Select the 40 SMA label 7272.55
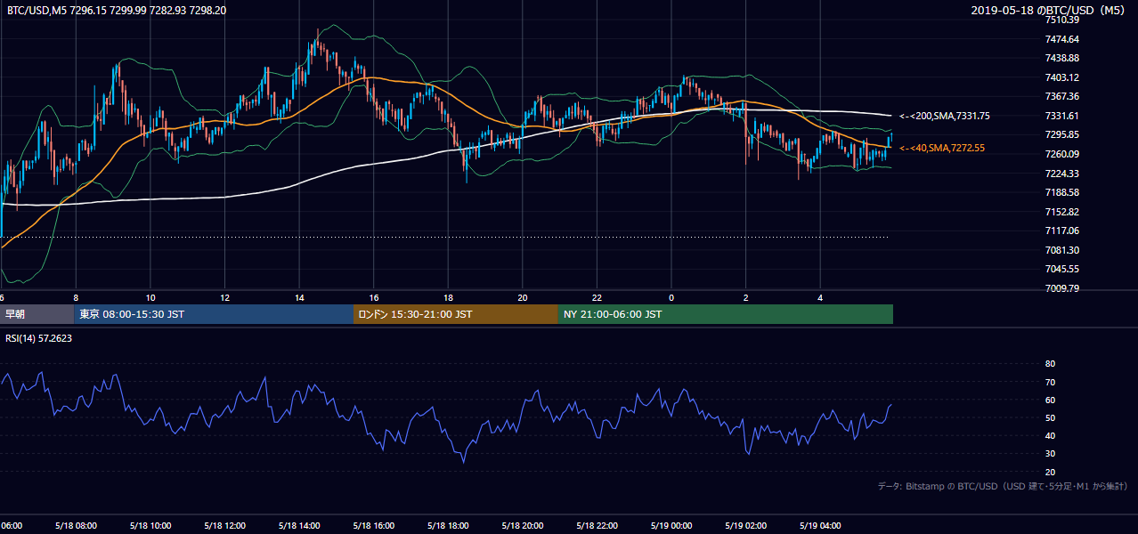Image resolution: width=1138 pixels, height=534 pixels. click(942, 148)
